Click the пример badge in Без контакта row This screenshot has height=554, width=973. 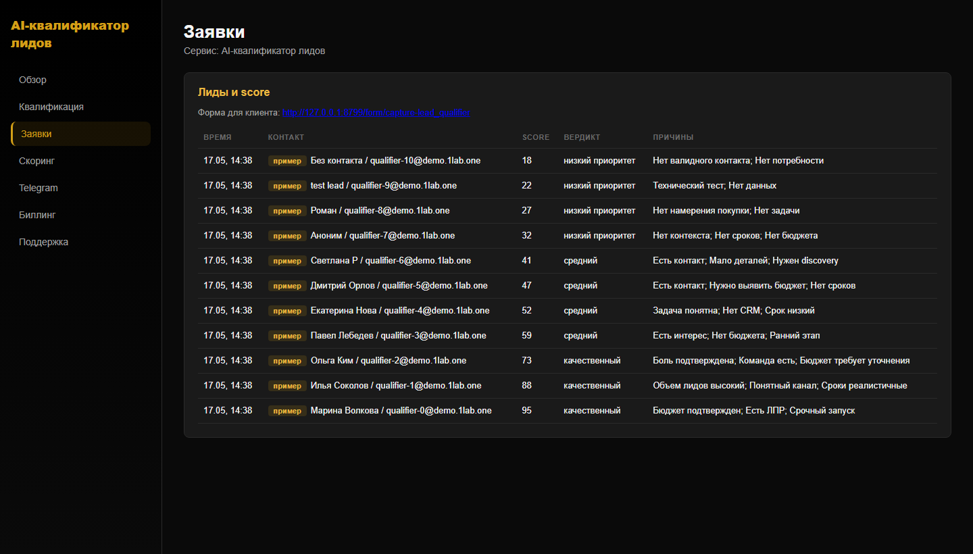pyautogui.click(x=287, y=161)
